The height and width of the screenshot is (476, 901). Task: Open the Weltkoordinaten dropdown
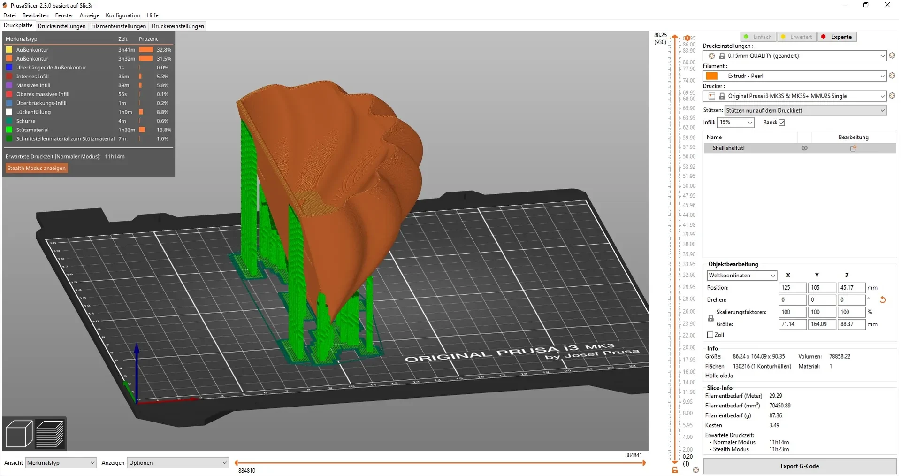[742, 276]
